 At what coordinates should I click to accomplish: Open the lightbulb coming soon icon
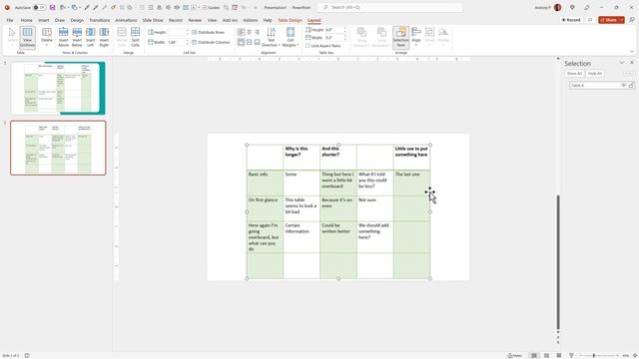[x=572, y=7]
